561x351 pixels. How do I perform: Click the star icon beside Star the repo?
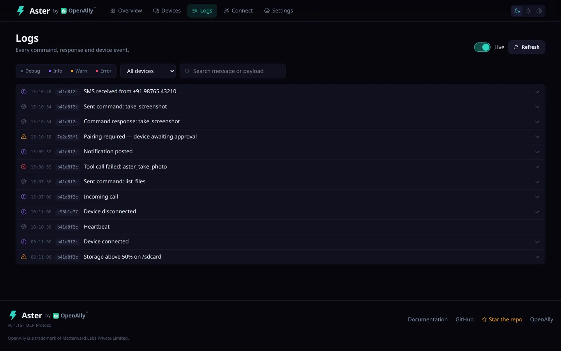coord(484,319)
